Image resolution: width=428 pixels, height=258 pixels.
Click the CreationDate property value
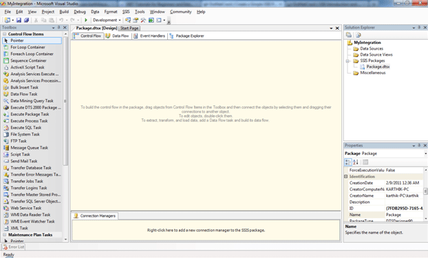[404, 183]
